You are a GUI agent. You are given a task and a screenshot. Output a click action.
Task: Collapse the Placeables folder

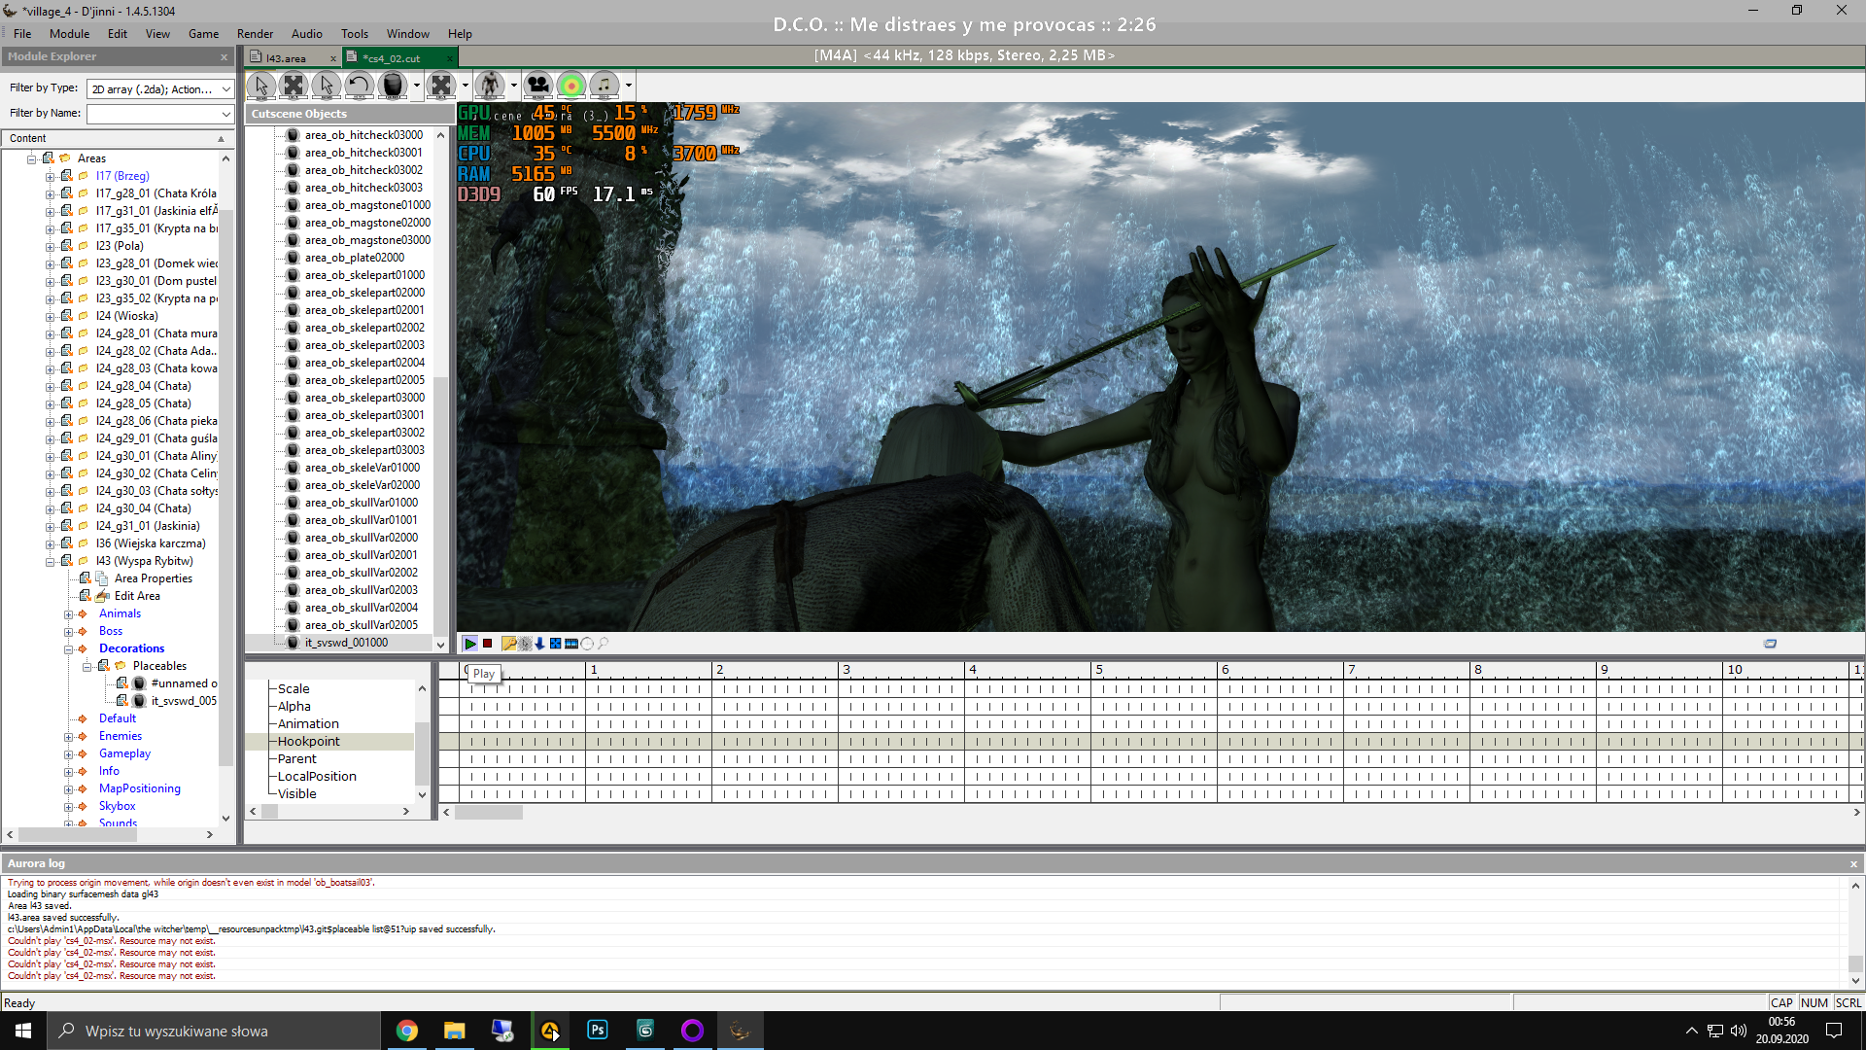[x=86, y=666]
